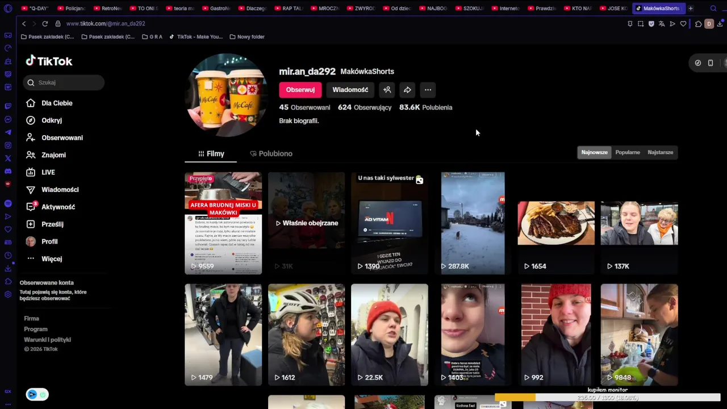Open Opera sidebar settings gear icon
This screenshot has width=727, height=409.
pos(8,294)
